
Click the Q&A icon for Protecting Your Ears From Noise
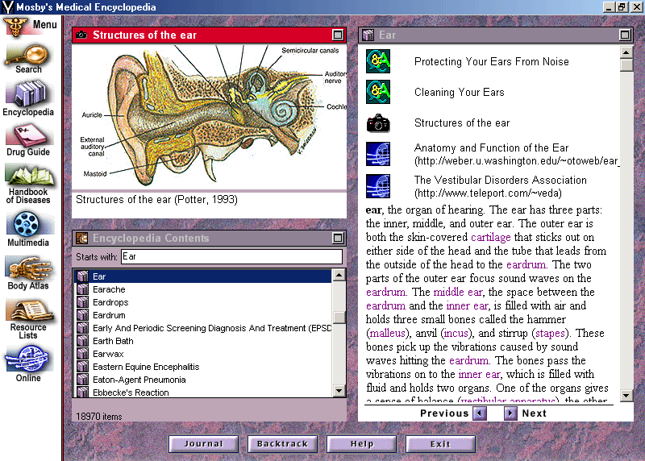pos(378,61)
